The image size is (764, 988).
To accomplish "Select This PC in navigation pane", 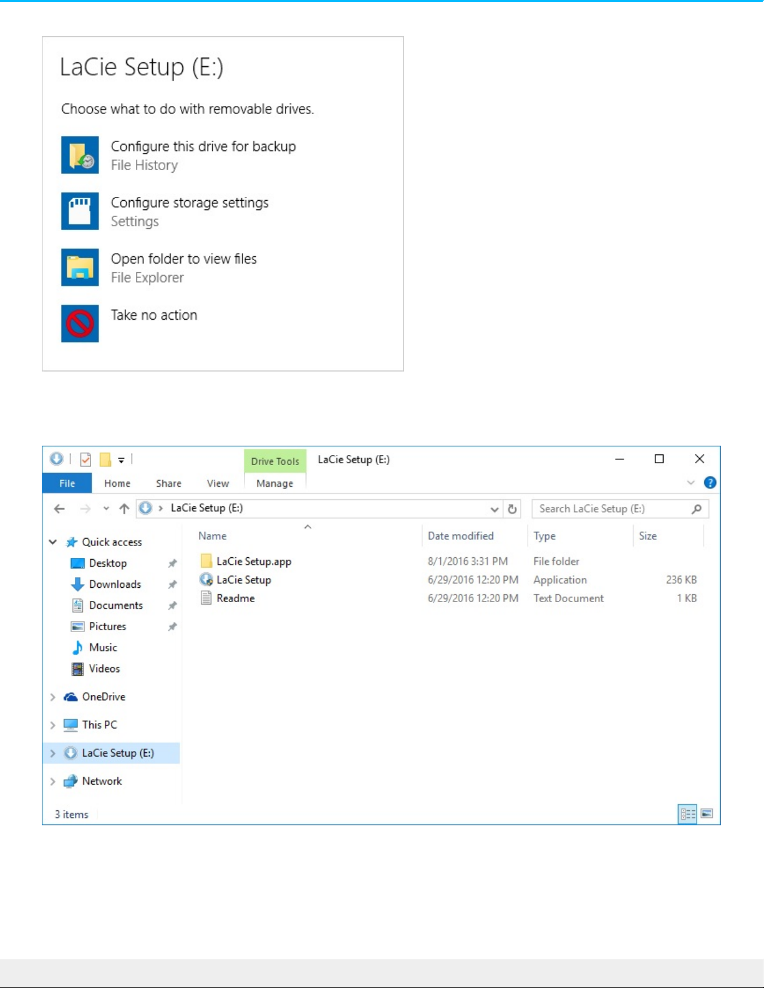I will point(100,725).
